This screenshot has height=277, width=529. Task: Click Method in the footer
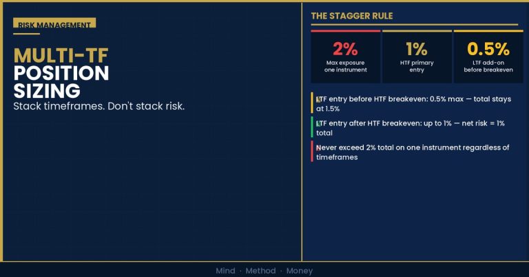coord(260,271)
